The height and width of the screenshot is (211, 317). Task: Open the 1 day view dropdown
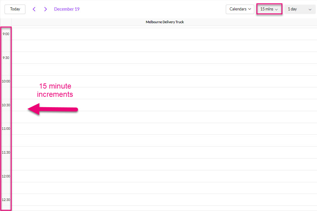pyautogui.click(x=300, y=9)
